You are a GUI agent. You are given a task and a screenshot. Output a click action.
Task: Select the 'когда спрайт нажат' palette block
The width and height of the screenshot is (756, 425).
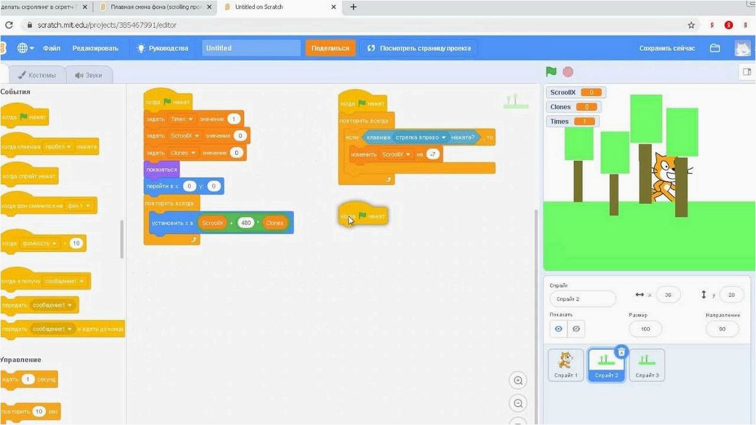click(30, 176)
